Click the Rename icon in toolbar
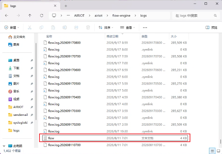222x154 pixels. coord(65,28)
